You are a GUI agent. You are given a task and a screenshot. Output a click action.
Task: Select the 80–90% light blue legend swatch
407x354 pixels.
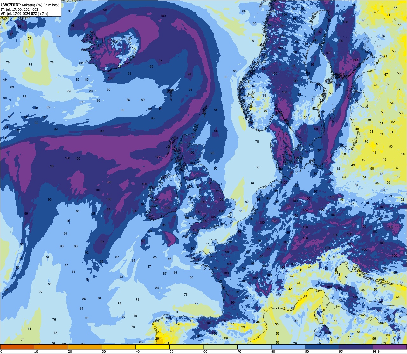[x=288, y=347]
